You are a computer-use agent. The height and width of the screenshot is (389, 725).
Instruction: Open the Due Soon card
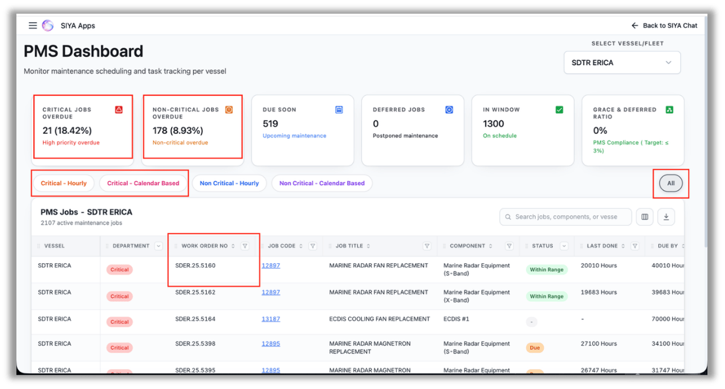302,130
